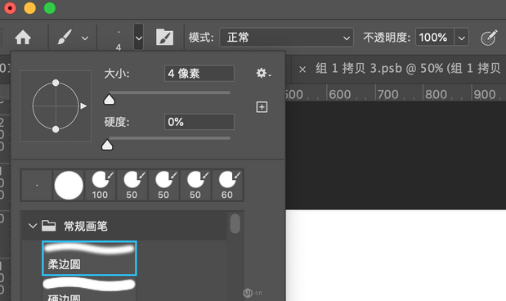Screen dimensions: 506x301
Task: Click the hardness slider handle
Action: (107, 145)
